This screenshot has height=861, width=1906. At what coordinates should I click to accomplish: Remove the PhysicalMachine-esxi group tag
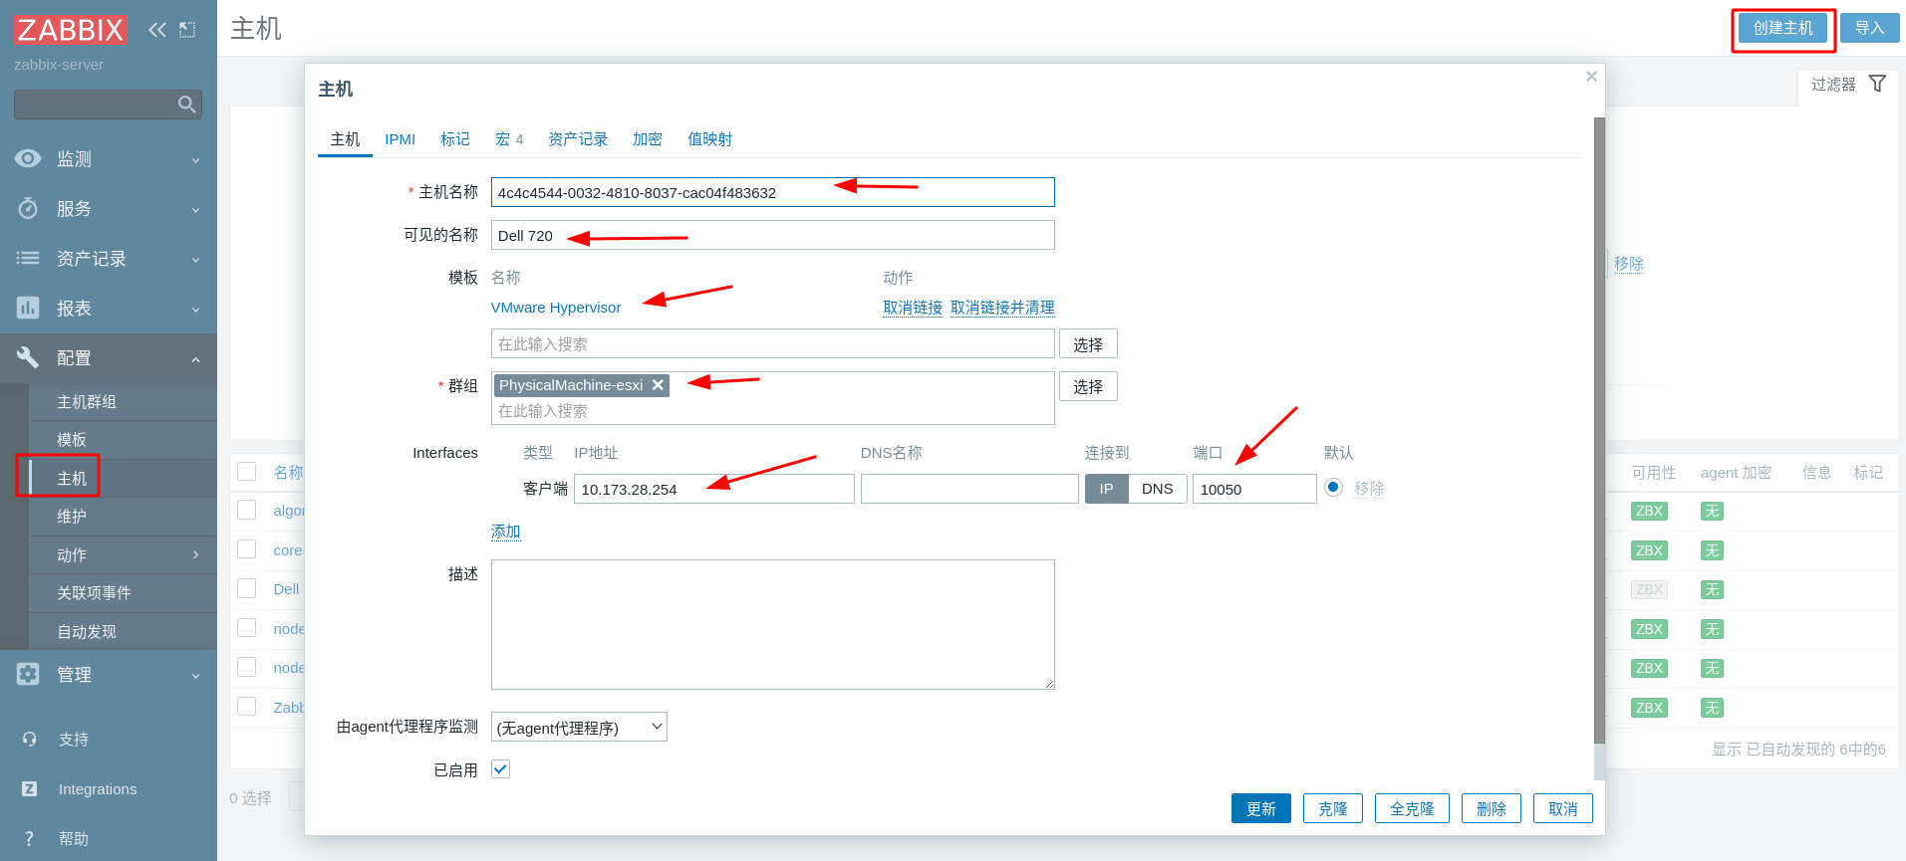658,385
